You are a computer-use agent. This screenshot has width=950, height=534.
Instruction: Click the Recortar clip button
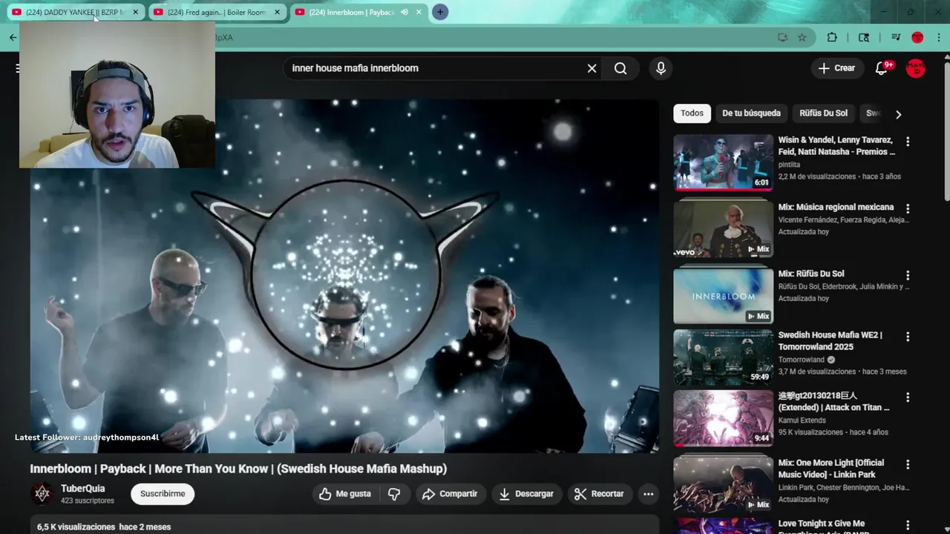click(600, 494)
